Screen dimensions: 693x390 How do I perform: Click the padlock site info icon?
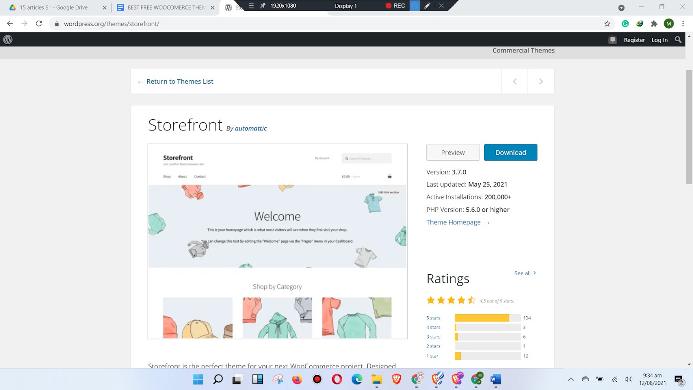pos(56,24)
